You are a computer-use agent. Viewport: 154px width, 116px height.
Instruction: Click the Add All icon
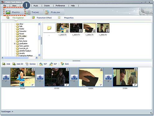point(14,64)
